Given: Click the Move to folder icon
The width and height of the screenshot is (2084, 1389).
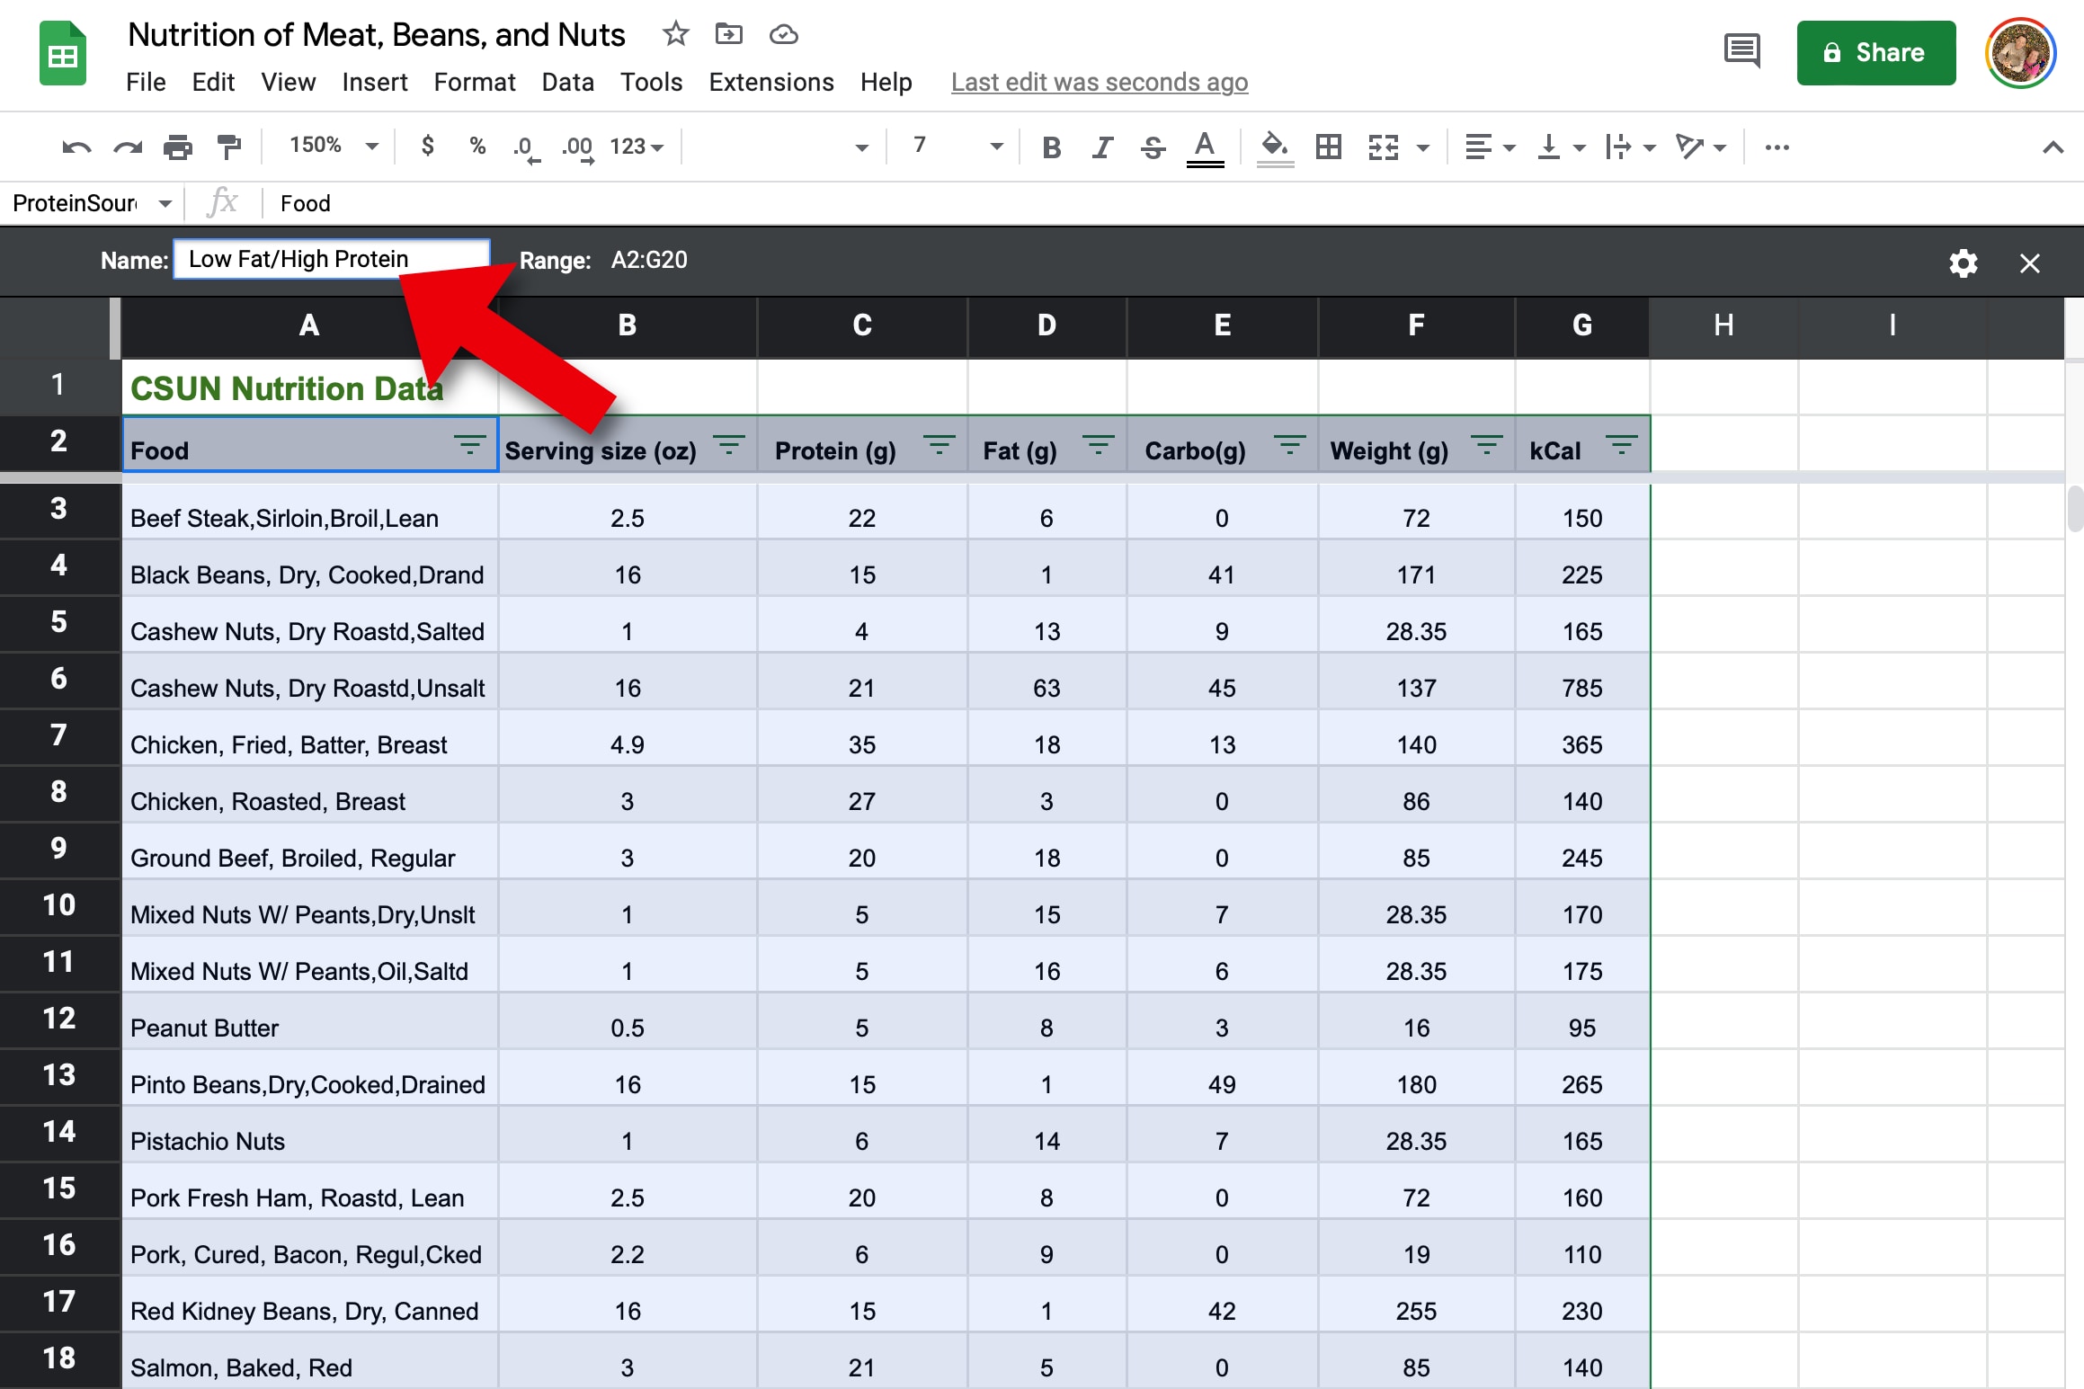Looking at the screenshot, I should click(728, 34).
